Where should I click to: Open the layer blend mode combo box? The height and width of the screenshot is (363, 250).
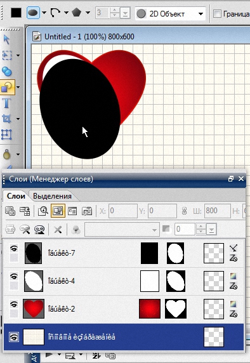[x=122, y=230]
